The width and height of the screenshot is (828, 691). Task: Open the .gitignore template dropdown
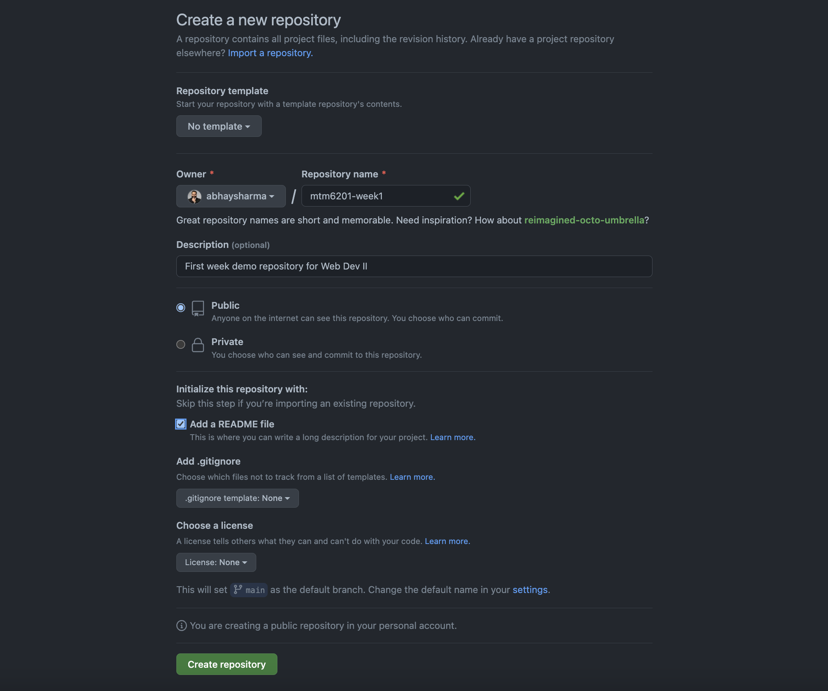click(237, 498)
